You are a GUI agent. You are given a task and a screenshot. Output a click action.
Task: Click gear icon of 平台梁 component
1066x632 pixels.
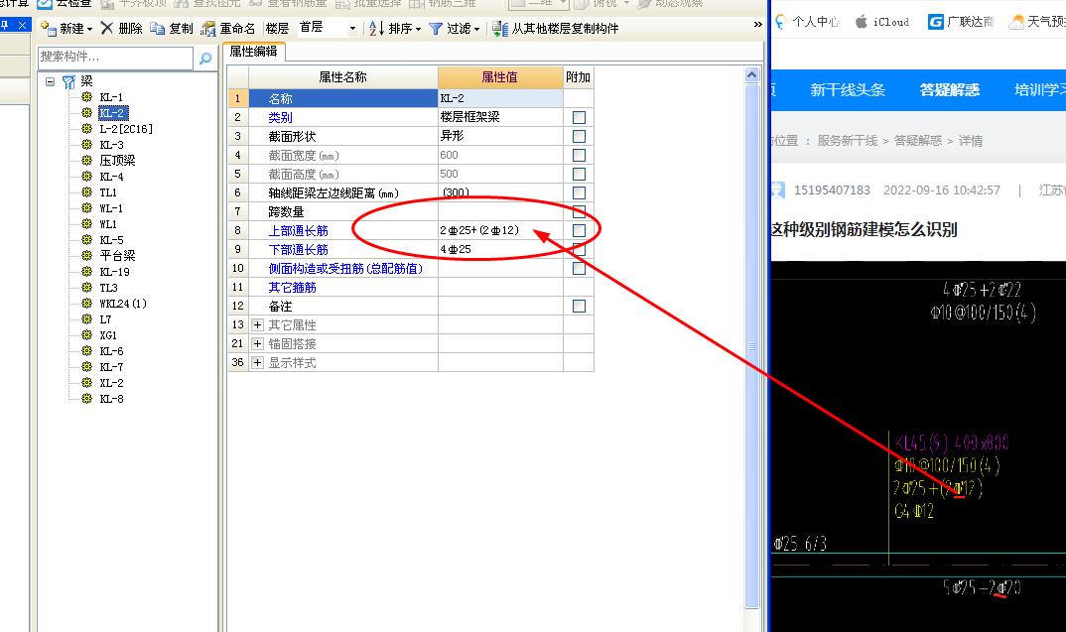[87, 255]
